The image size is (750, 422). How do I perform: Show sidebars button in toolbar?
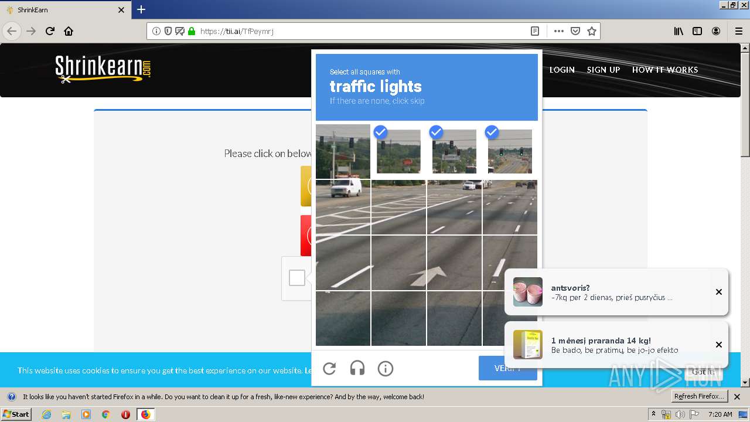coord(697,31)
